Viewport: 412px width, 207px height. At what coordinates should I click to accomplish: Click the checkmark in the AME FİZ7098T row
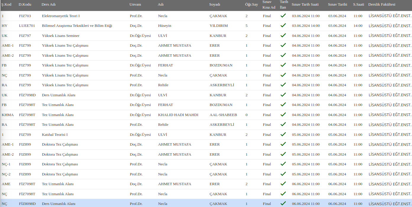[283, 184]
